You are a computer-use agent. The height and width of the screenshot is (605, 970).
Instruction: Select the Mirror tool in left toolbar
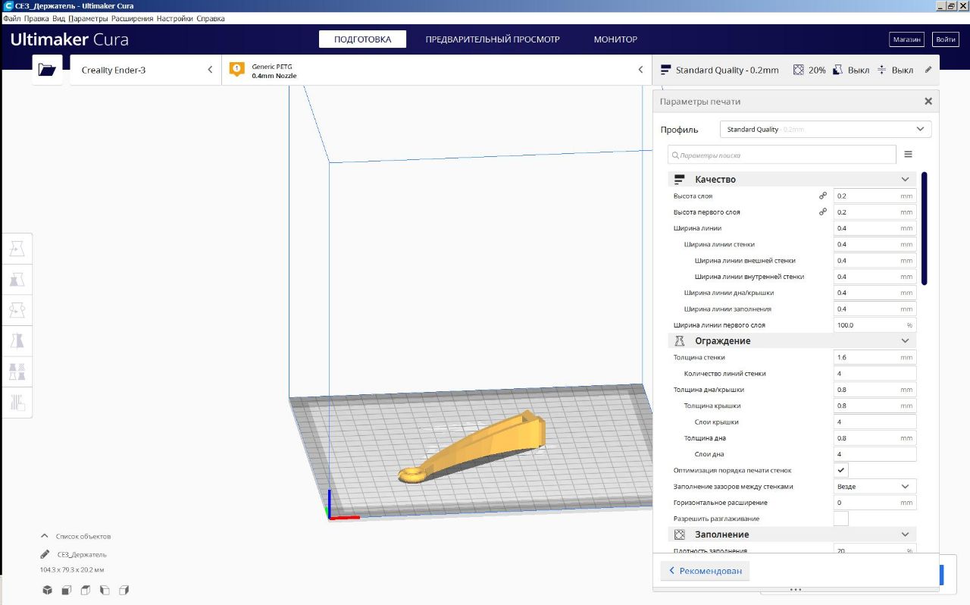pyautogui.click(x=17, y=340)
